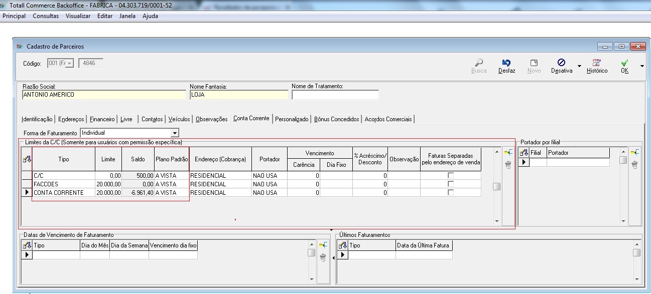Image resolution: width=651 pixels, height=294 pixels.
Task: Expand the Desativa dropdown arrow
Action: (x=579, y=66)
